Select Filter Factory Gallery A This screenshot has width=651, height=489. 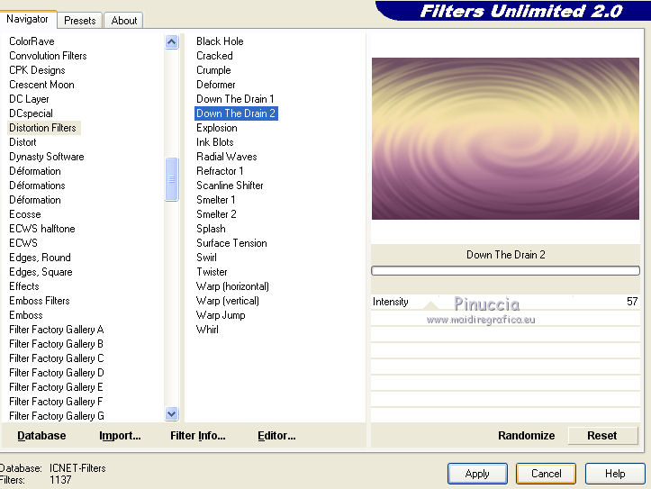pyautogui.click(x=57, y=330)
